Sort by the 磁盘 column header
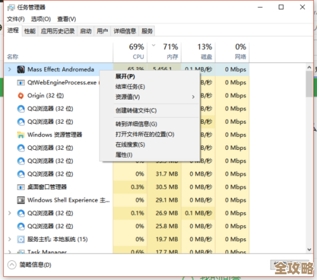 tap(198, 52)
